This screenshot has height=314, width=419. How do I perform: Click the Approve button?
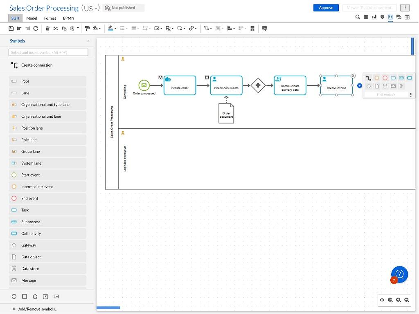tap(326, 8)
